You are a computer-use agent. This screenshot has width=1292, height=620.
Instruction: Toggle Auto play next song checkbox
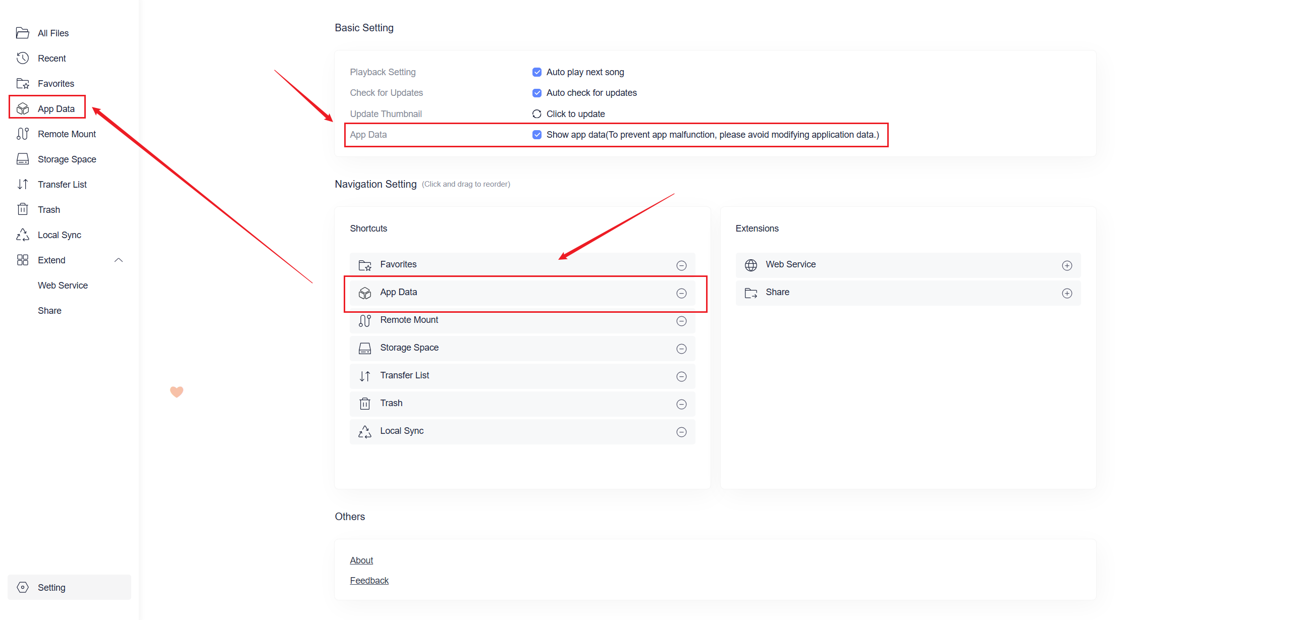pyautogui.click(x=537, y=72)
